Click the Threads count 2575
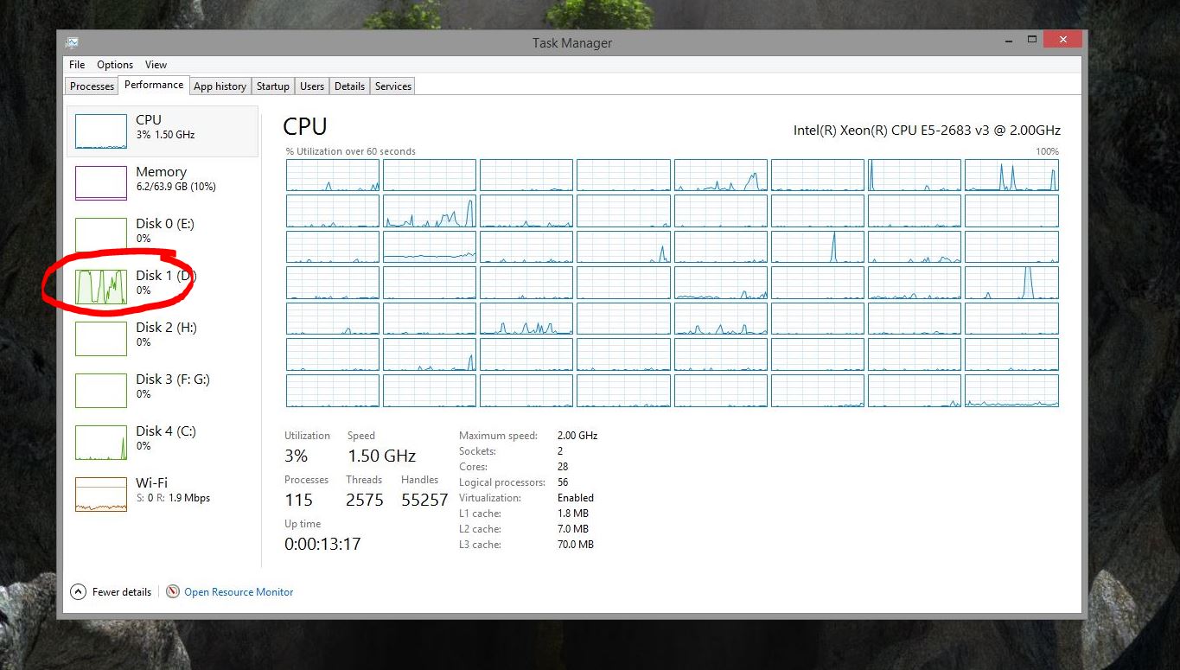The height and width of the screenshot is (670, 1180). tap(365, 500)
